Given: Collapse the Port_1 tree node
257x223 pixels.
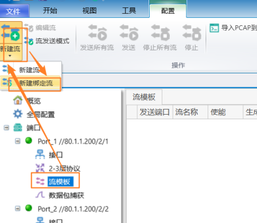Looking at the screenshot, I should click(18, 141).
